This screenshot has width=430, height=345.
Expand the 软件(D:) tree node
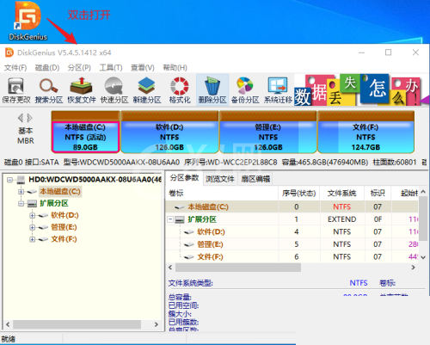[33, 215]
